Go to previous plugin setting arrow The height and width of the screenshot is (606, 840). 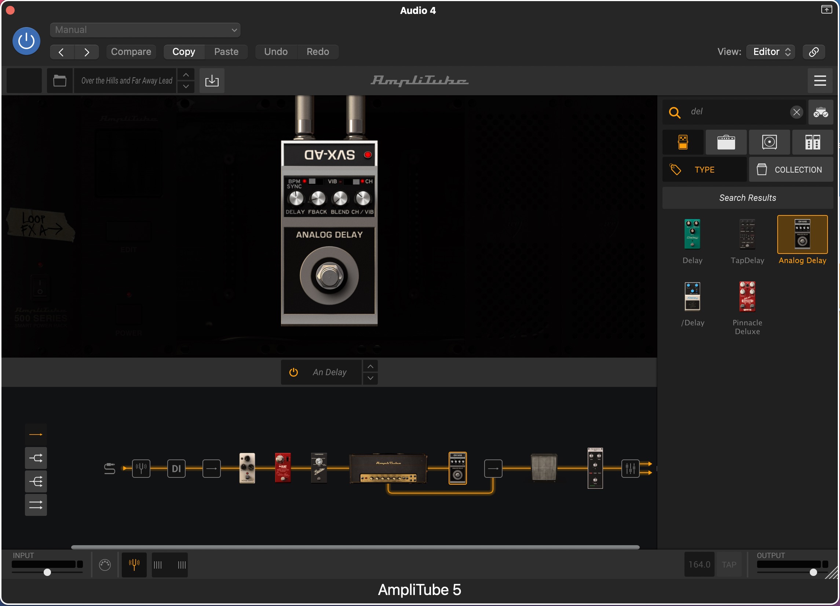click(62, 52)
